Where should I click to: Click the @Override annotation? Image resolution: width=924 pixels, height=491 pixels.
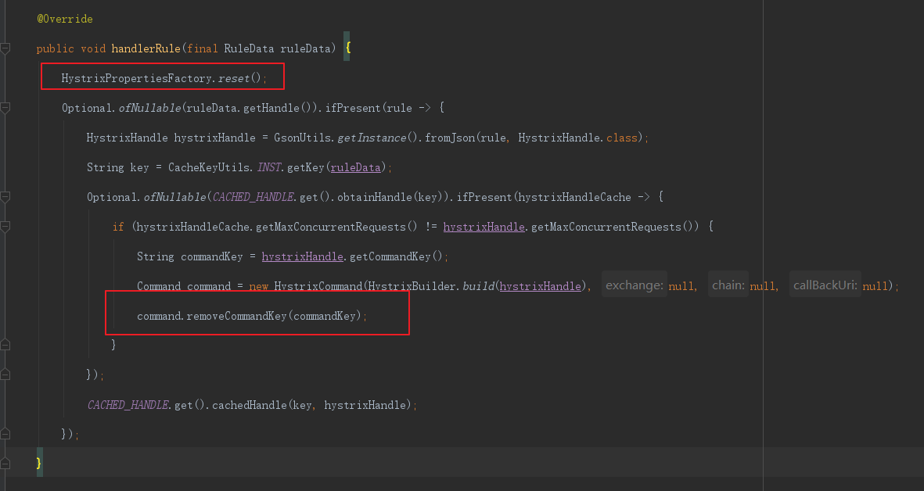coord(65,19)
